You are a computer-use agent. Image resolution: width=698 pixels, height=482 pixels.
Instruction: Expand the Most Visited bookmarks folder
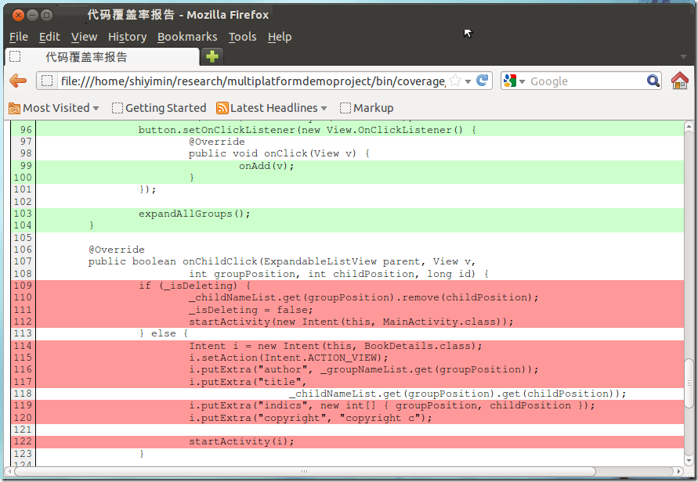pyautogui.click(x=53, y=108)
